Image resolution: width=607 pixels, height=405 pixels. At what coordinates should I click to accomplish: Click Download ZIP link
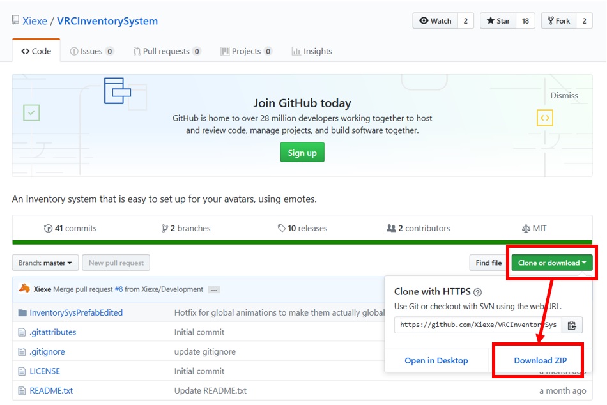click(540, 360)
